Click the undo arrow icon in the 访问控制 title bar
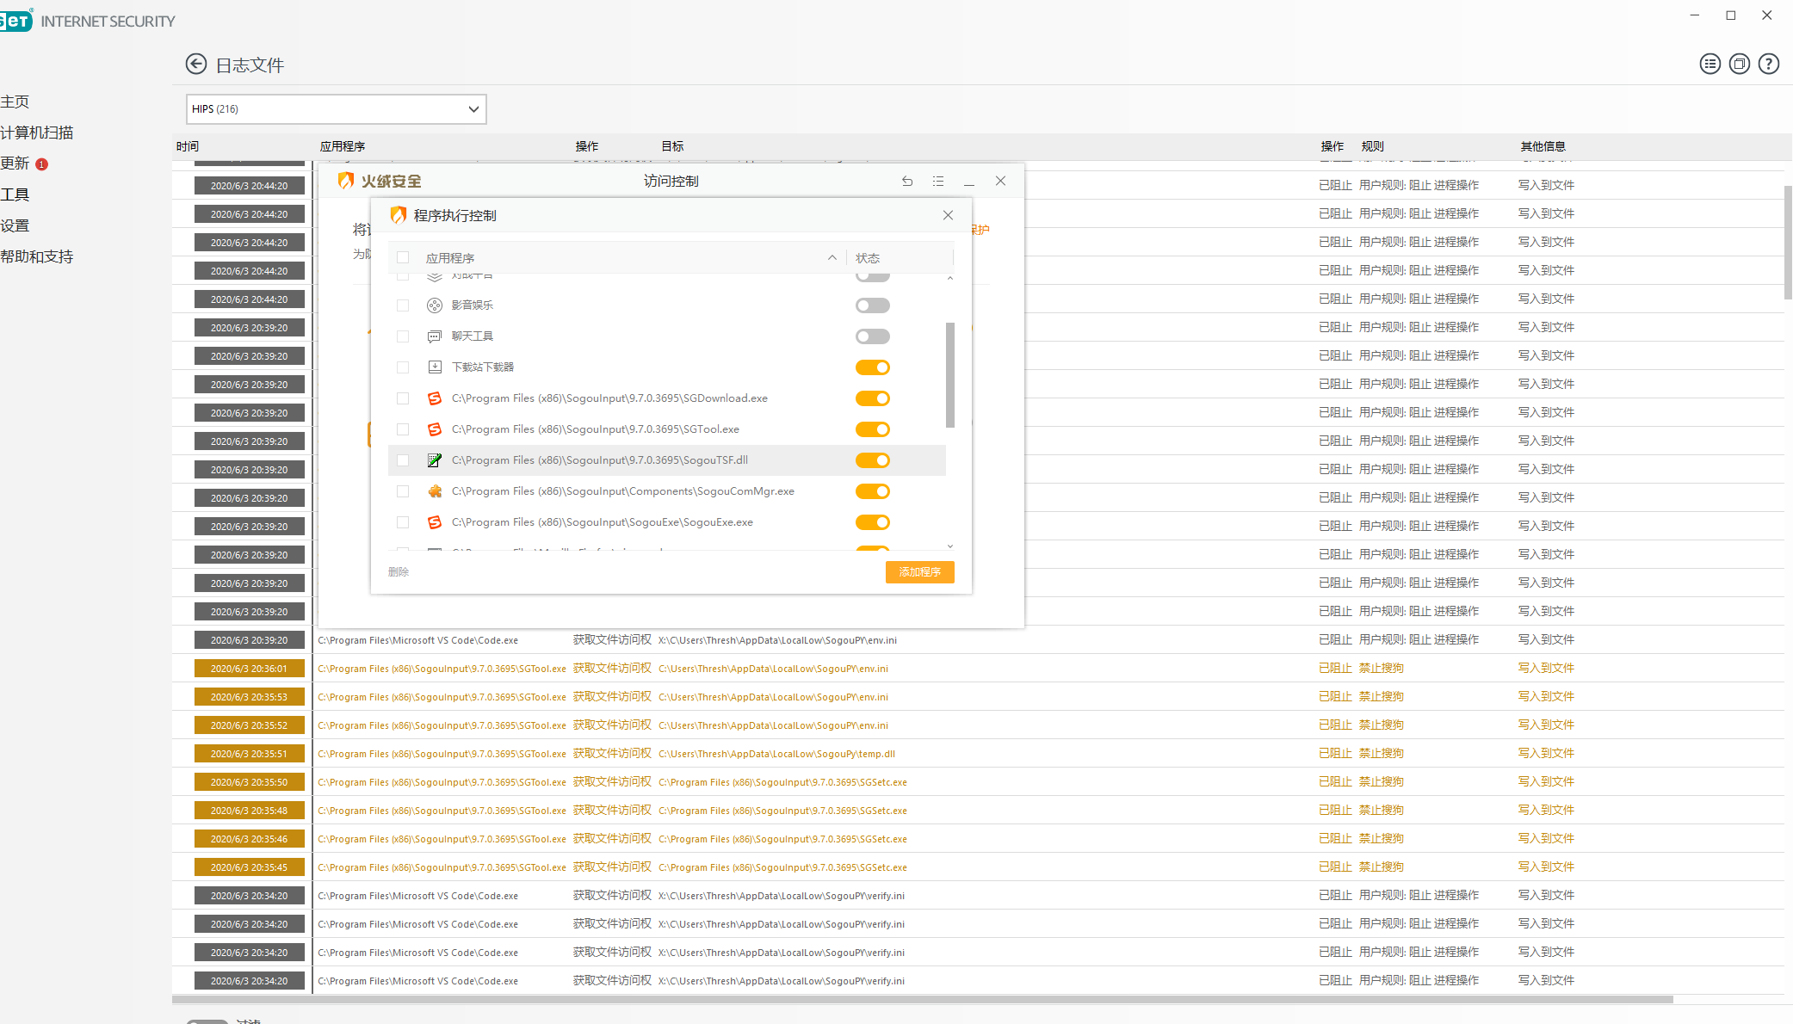This screenshot has height=1024, width=1793. pos(907,181)
